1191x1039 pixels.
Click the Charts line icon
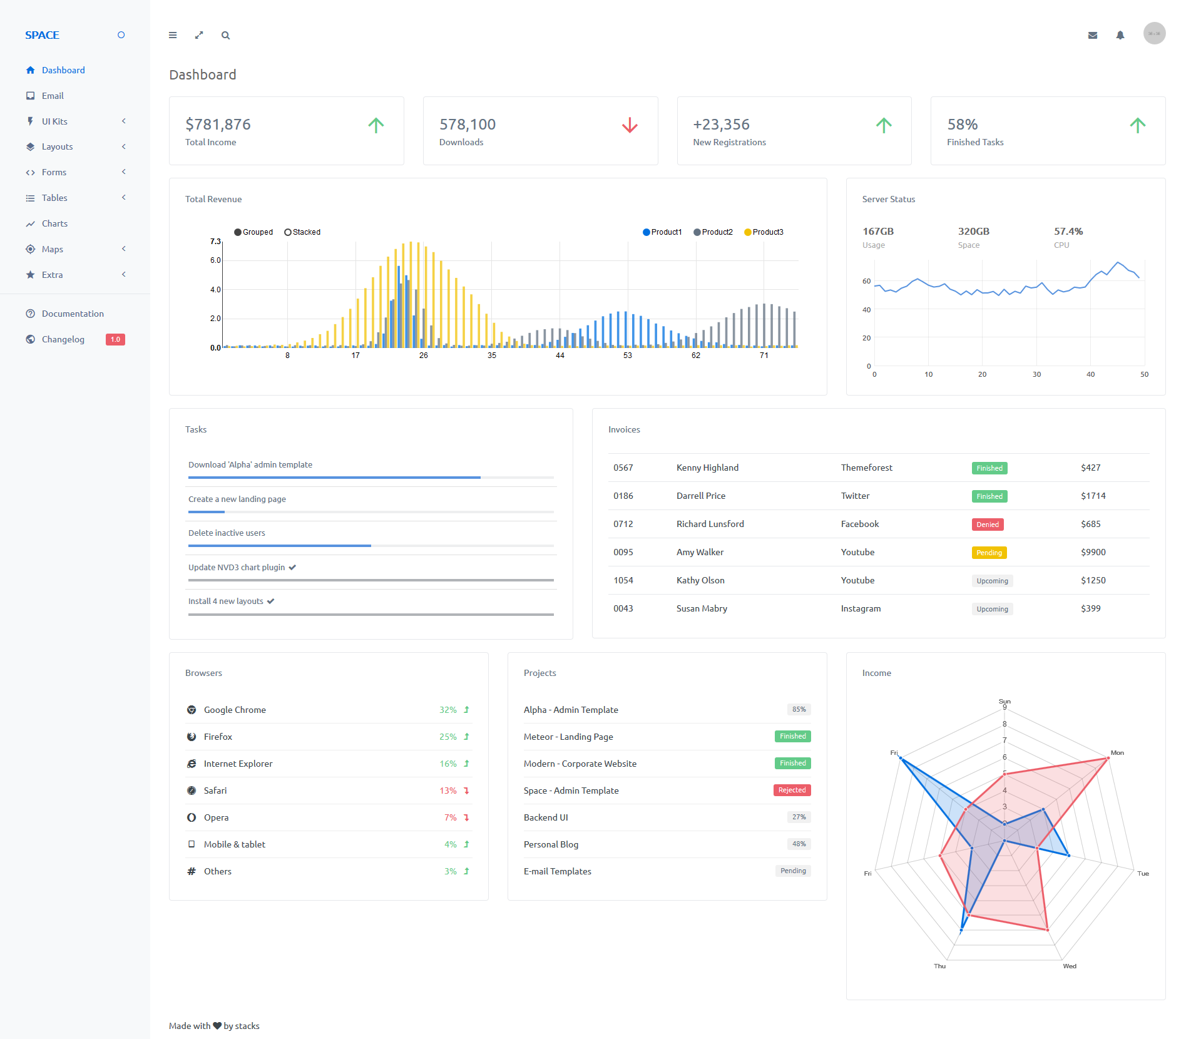pyautogui.click(x=30, y=223)
